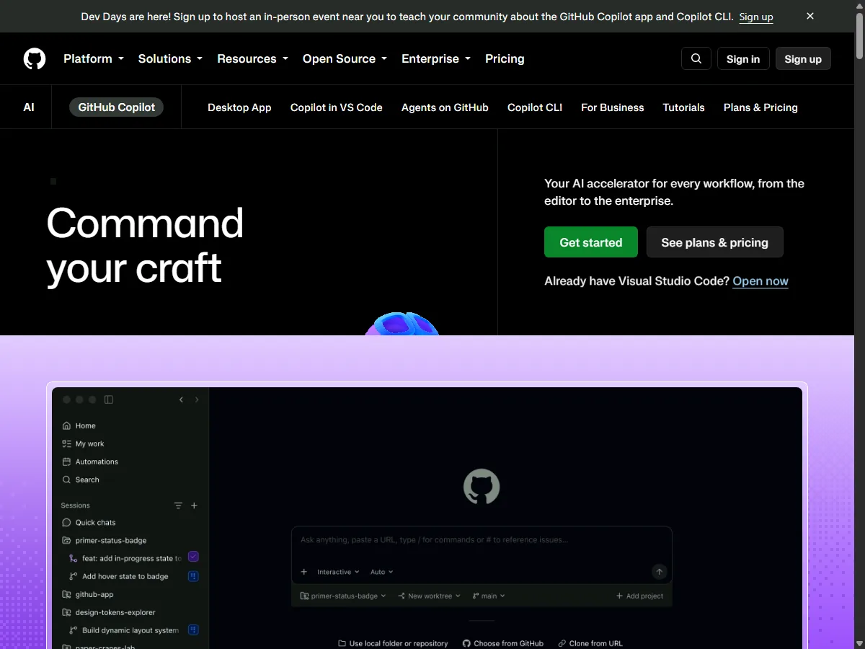Click into the Ask anything prompt field

pyautogui.click(x=482, y=540)
